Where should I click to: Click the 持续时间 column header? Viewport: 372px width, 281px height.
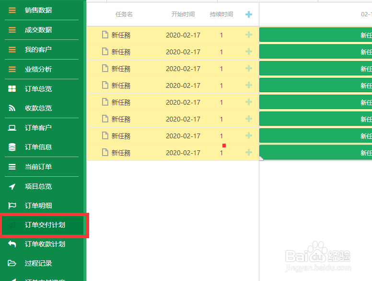[x=221, y=14]
